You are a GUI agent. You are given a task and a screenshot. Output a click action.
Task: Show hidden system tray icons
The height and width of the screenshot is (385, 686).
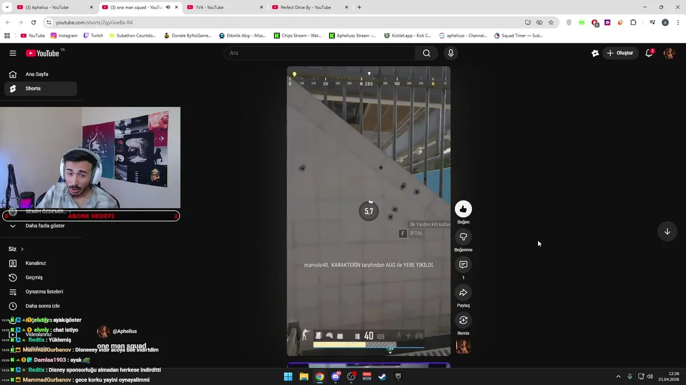click(618, 376)
